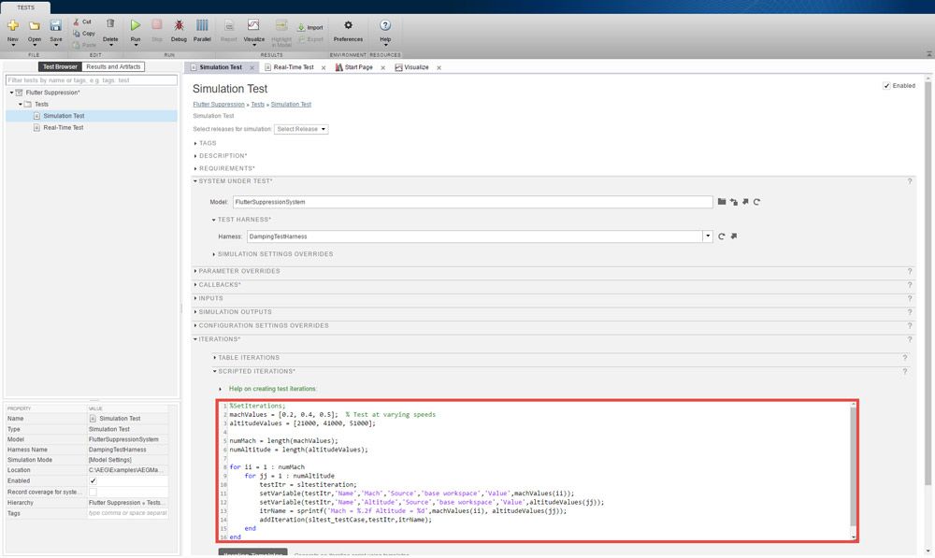The image size is (935, 558).
Task: Uncheck the Enabled checkbox at top right
Action: coord(886,85)
